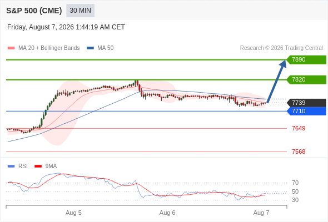The height and width of the screenshot is (222, 328).
Task: Click the Aug 5 date marker
Action: 73,213
